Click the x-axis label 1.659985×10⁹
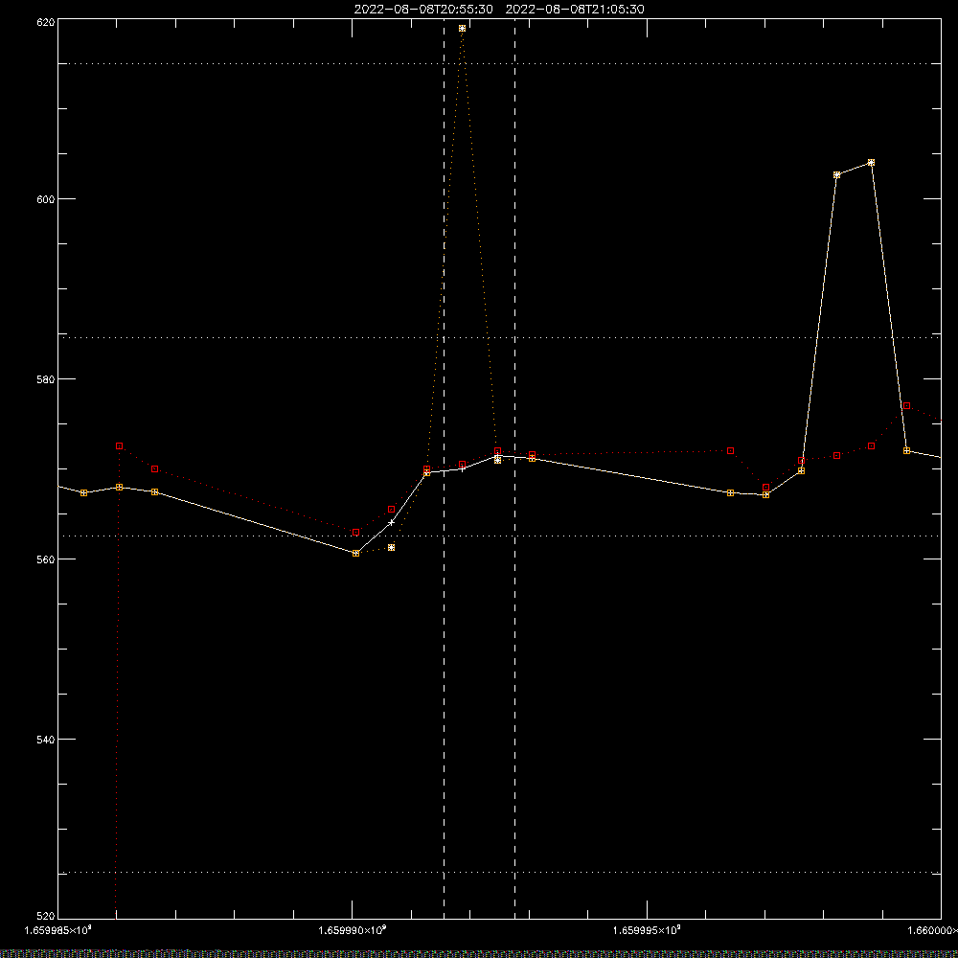 58,930
